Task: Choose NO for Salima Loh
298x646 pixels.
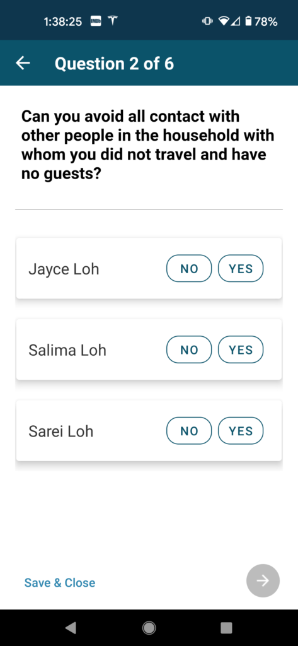Action: [x=189, y=349]
